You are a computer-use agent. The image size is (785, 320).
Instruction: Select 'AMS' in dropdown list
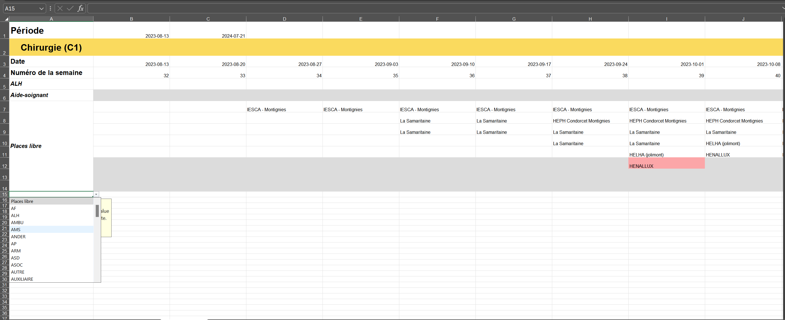pos(51,229)
